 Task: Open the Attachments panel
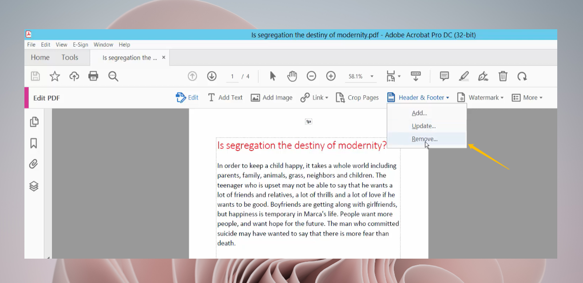point(34,164)
